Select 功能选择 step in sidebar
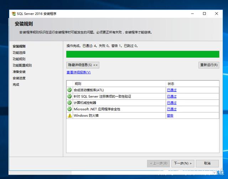 [19, 53]
